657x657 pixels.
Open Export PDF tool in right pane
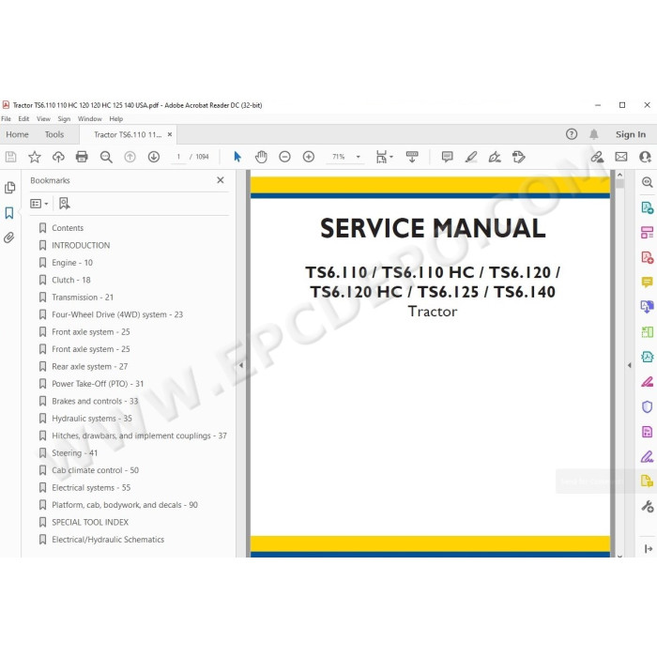pos(647,207)
